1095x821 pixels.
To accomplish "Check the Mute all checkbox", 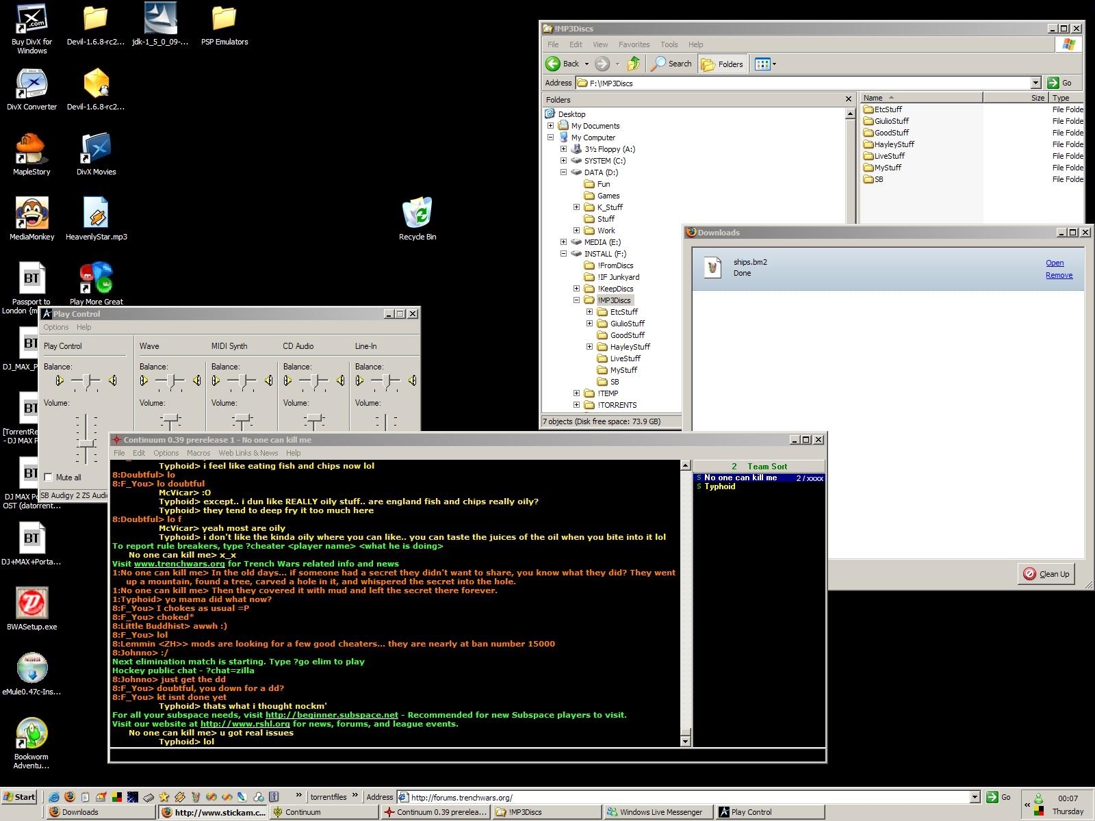I will click(x=48, y=477).
